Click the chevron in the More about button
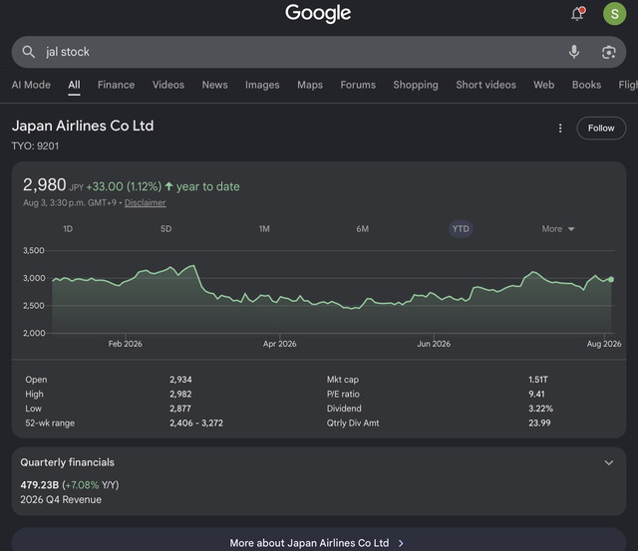This screenshot has height=551, width=638. tap(401, 543)
